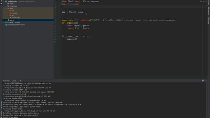Click the 'Collecting idna' terminal line
The height and width of the screenshot is (118, 210).
point(12,98)
